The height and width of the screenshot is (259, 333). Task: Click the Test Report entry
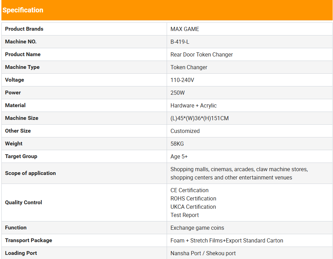pyautogui.click(x=185, y=215)
